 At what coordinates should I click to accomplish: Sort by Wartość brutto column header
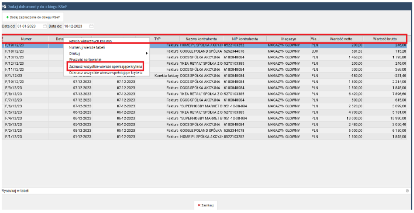[384, 39]
